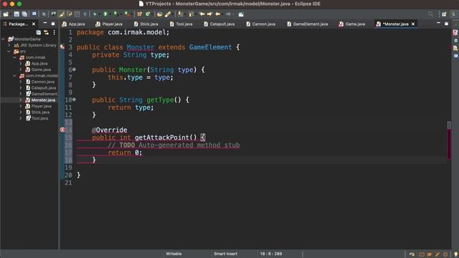459x258 pixels.
Task: Click the error marker on line 14
Action: tap(62, 130)
